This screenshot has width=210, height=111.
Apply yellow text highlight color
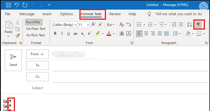pos(98,34)
